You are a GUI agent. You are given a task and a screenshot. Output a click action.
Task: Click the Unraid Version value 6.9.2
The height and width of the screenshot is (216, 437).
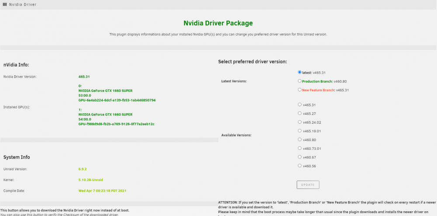pyautogui.click(x=83, y=169)
